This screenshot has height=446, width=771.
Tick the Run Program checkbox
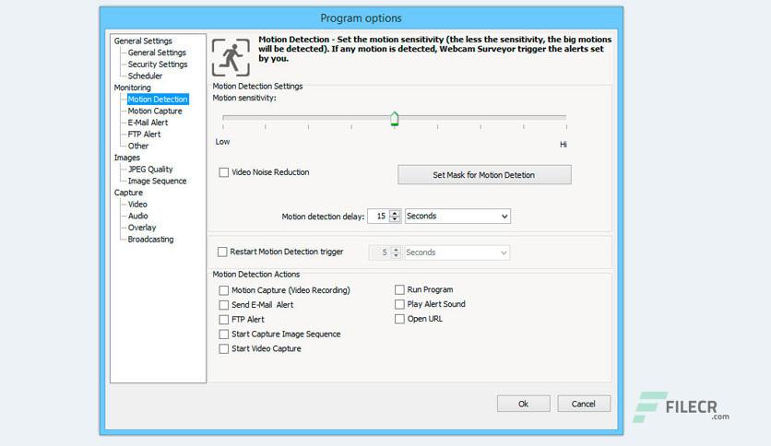(x=399, y=289)
